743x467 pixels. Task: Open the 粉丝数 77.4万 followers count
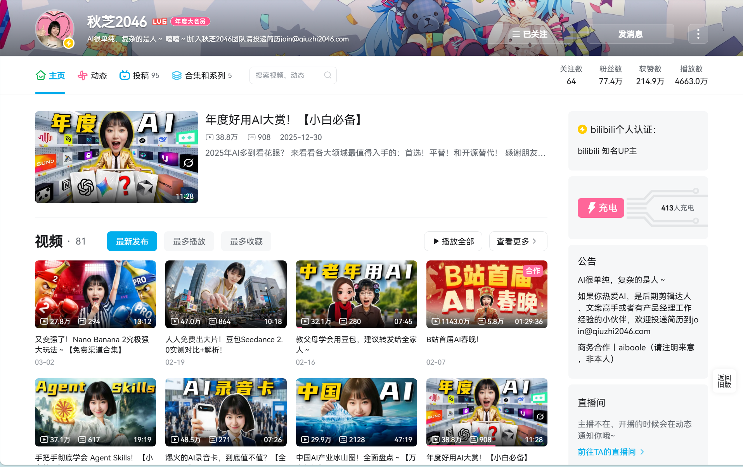pos(611,75)
